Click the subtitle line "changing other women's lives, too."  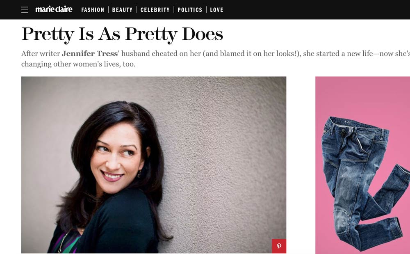[x=78, y=64]
